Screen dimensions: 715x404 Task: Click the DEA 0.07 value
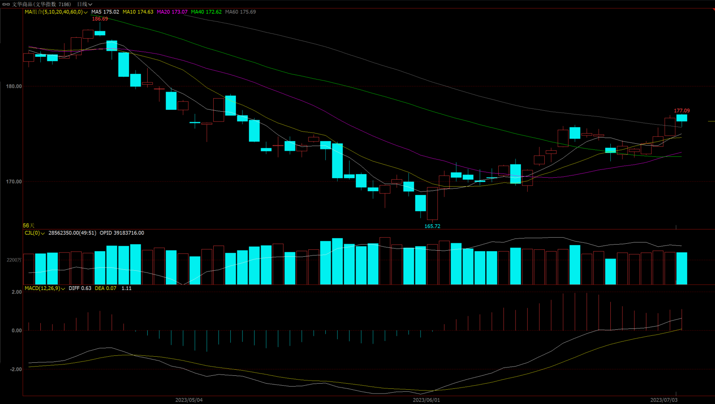pyautogui.click(x=106, y=288)
